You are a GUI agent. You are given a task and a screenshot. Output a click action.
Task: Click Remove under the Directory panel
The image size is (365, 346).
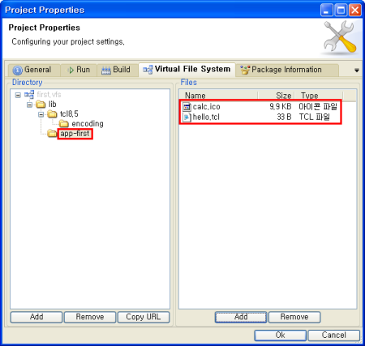[90, 317]
